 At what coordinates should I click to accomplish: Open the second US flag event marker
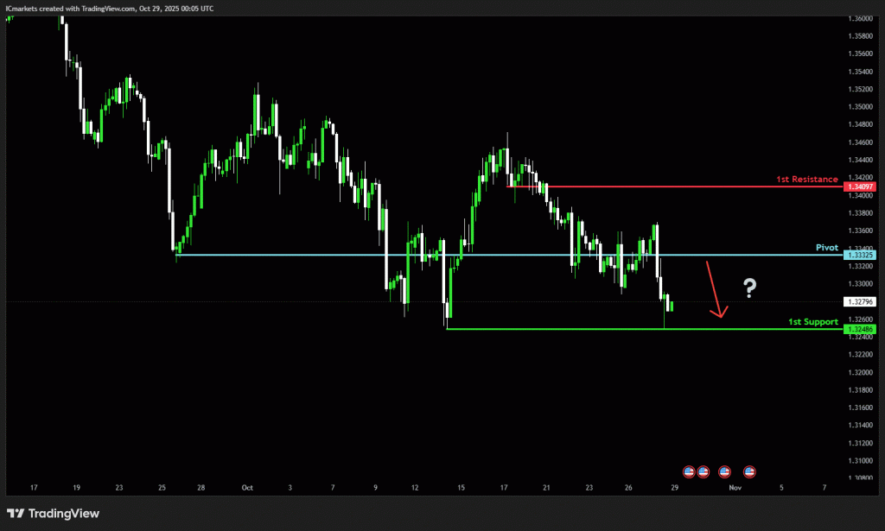[703, 471]
